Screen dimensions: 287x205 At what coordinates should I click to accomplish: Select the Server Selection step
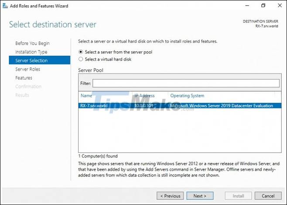click(40, 60)
